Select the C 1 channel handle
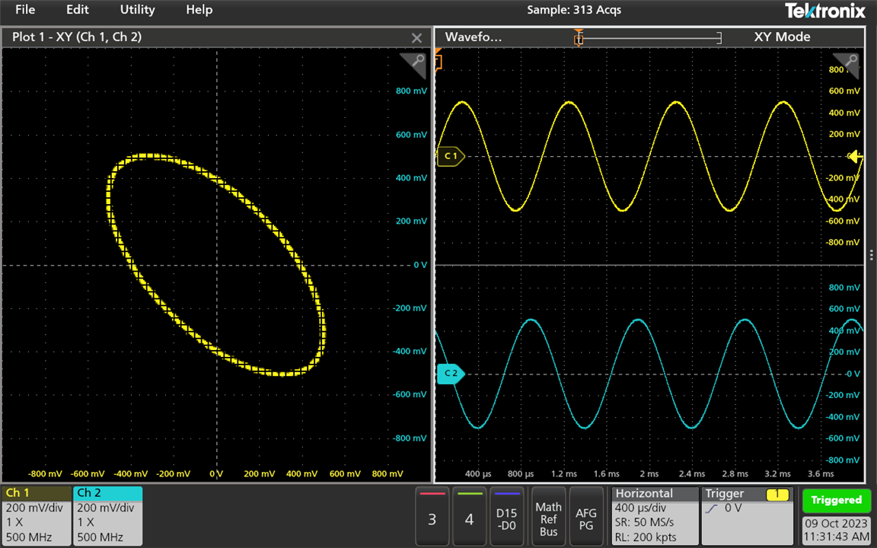Image resolution: width=877 pixels, height=548 pixels. tap(450, 156)
